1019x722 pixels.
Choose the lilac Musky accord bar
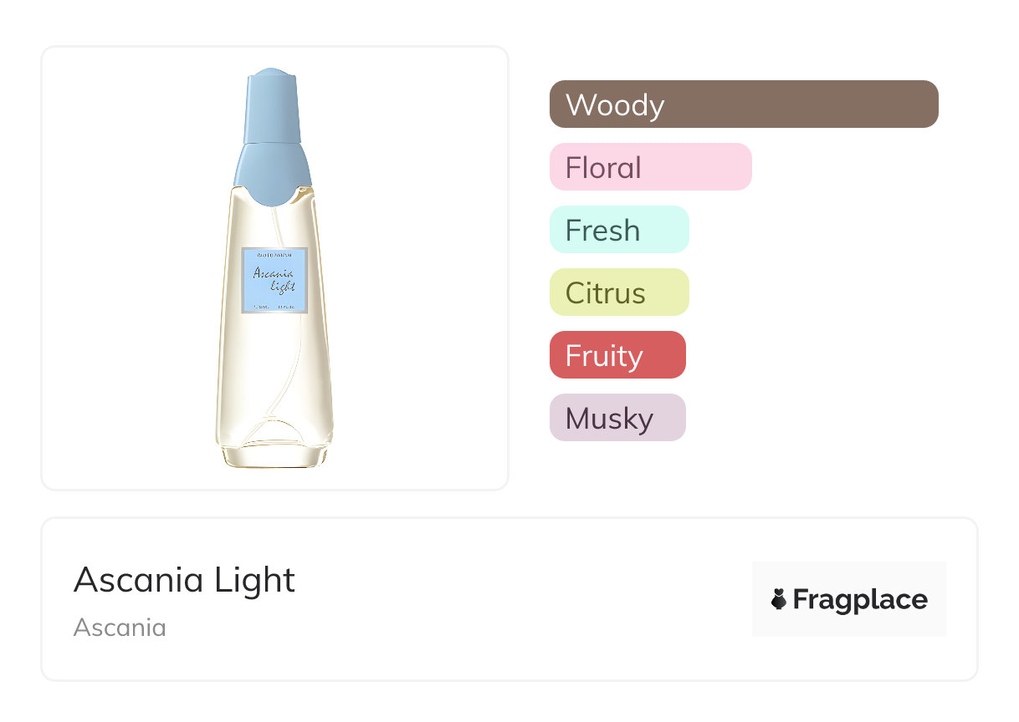pyautogui.click(x=617, y=418)
